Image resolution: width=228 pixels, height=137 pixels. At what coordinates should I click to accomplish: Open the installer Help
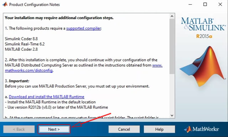pyautogui.click(x=159, y=129)
